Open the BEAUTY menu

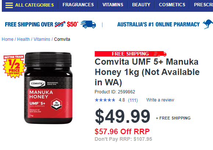pyautogui.click(x=141, y=5)
